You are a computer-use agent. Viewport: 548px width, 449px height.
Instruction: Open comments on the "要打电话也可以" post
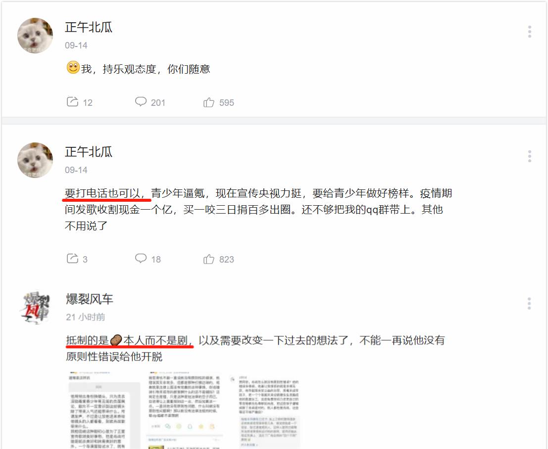(x=141, y=258)
